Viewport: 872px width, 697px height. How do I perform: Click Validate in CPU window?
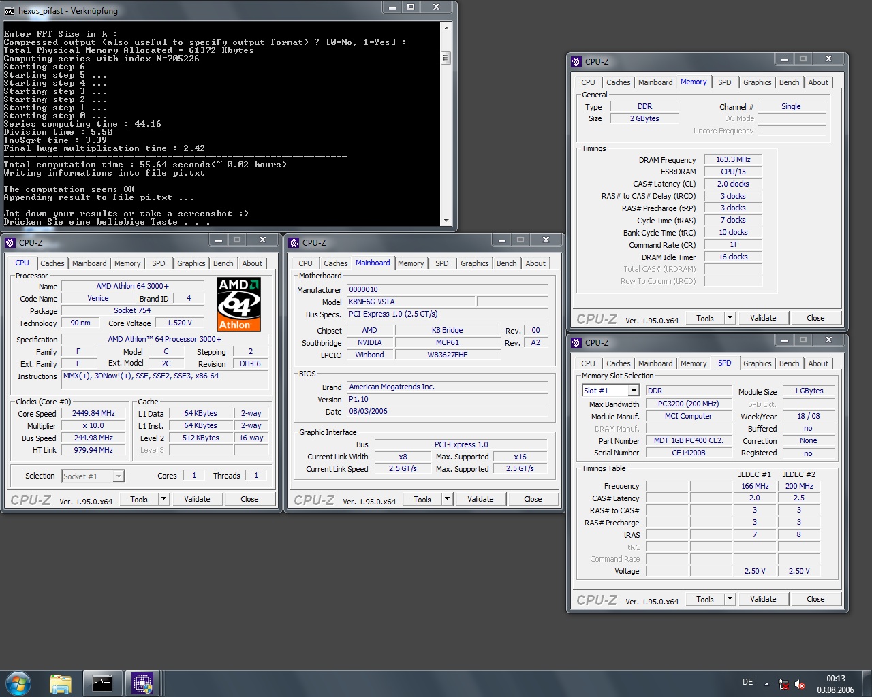[x=197, y=499]
